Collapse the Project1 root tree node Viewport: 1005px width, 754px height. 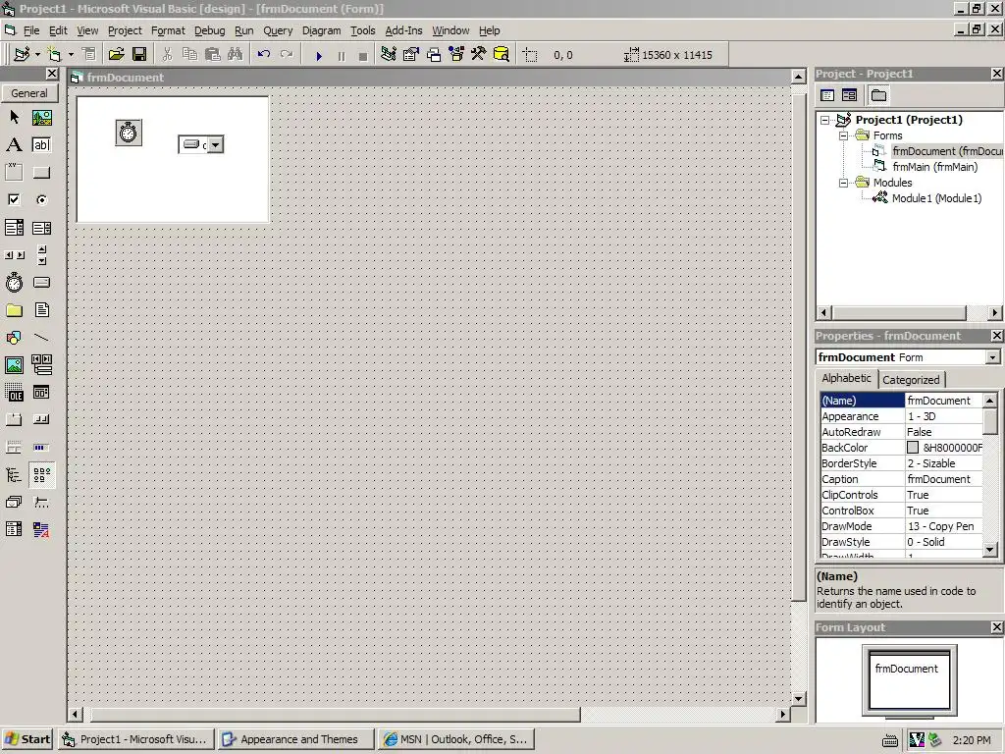click(x=825, y=120)
